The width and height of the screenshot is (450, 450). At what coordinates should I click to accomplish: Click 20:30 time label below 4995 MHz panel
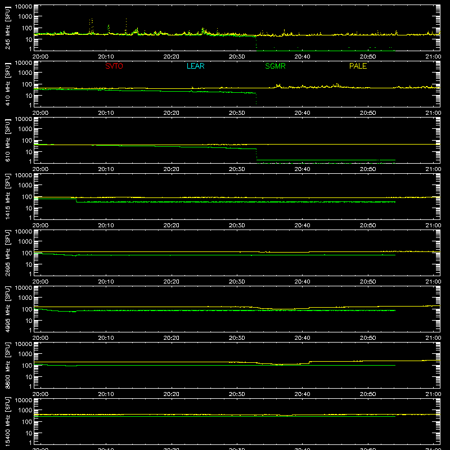[237, 338]
